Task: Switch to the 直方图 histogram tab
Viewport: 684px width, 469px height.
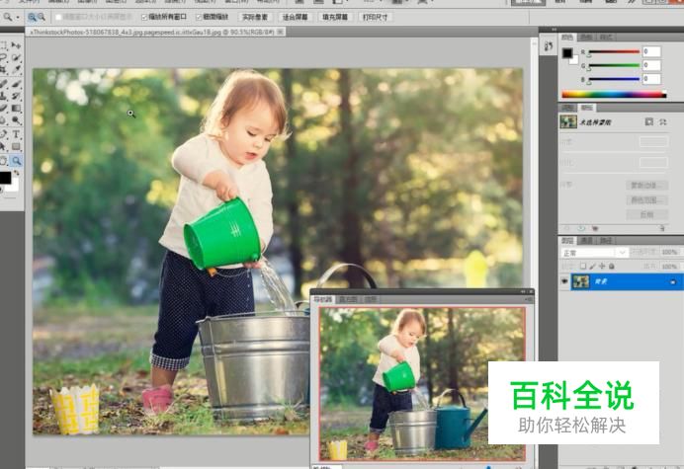Action: pos(348,300)
